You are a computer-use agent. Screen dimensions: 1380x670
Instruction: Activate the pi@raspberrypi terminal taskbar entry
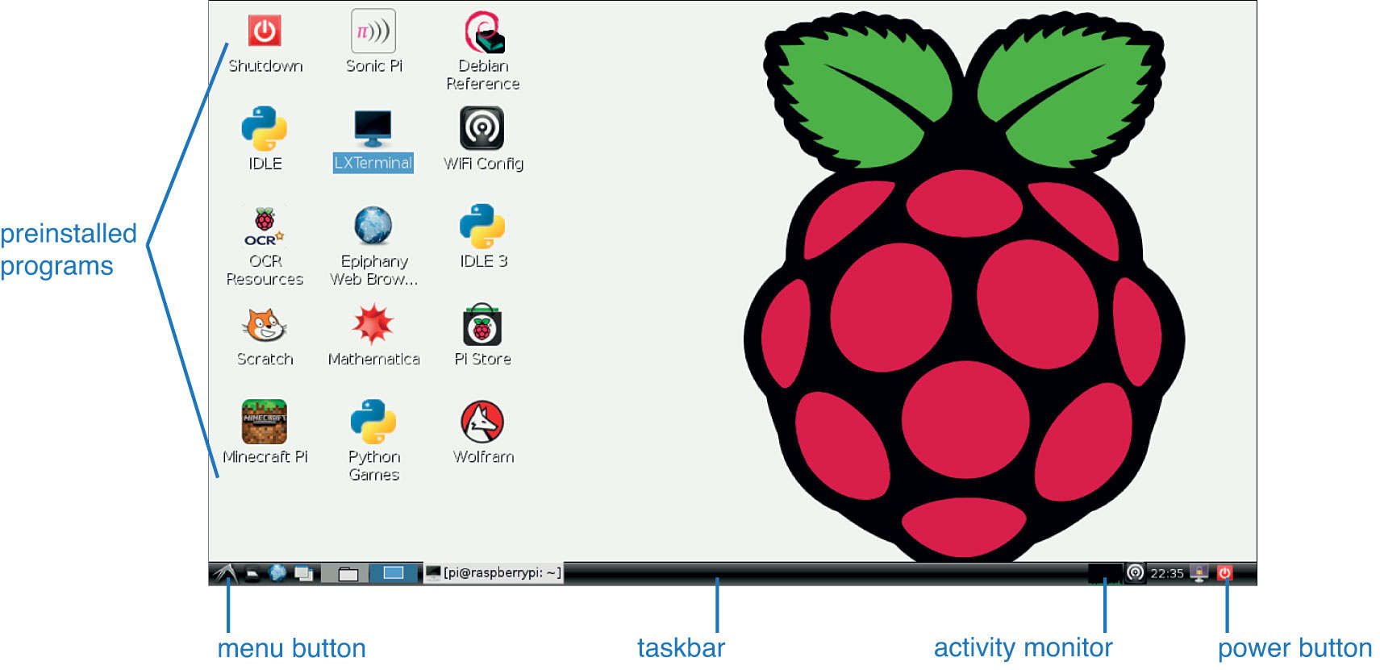pyautogui.click(x=494, y=573)
